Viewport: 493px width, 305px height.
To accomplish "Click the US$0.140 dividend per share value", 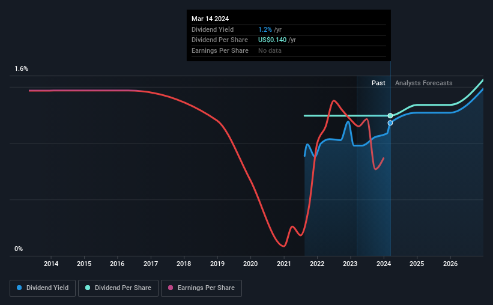I will (x=272, y=40).
